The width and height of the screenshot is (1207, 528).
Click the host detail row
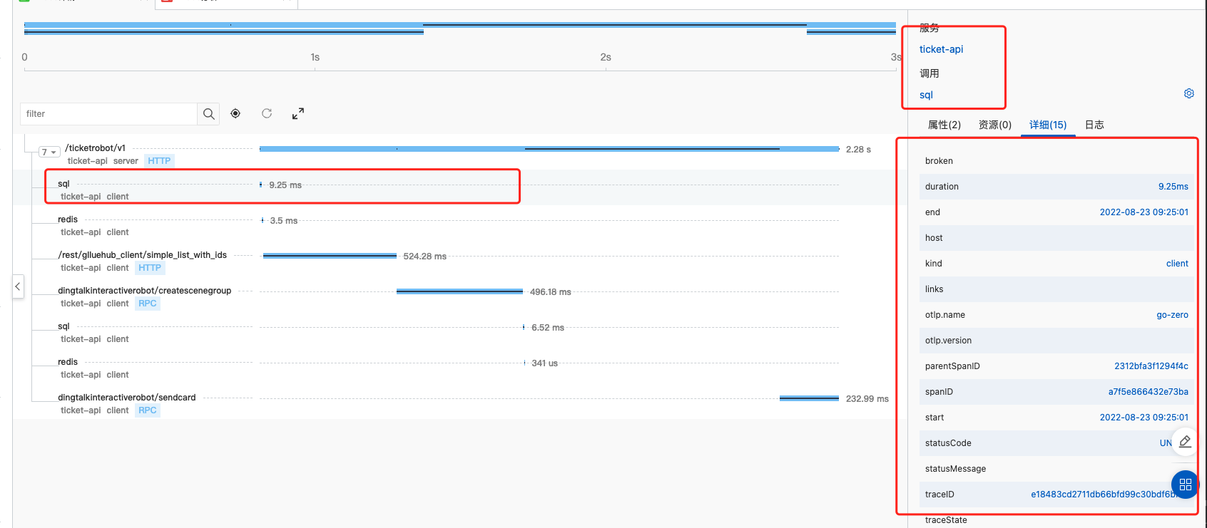point(1056,238)
